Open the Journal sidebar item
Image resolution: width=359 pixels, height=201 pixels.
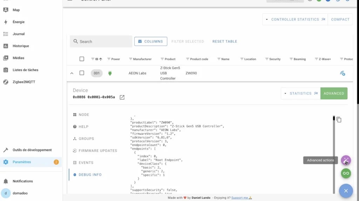point(31,34)
